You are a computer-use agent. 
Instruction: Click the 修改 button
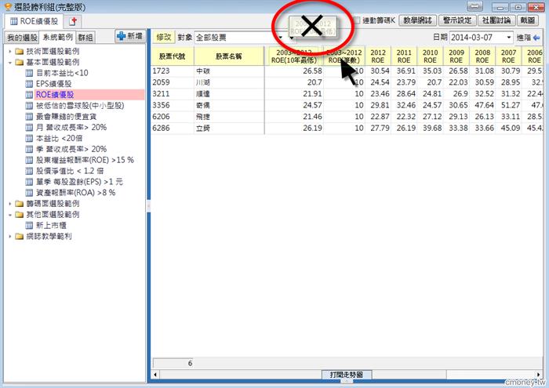pos(163,37)
